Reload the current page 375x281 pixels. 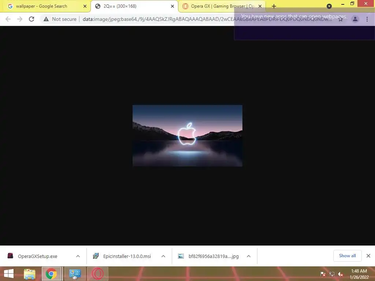(31, 19)
